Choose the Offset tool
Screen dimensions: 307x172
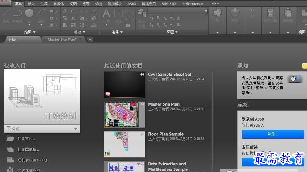[94, 25]
